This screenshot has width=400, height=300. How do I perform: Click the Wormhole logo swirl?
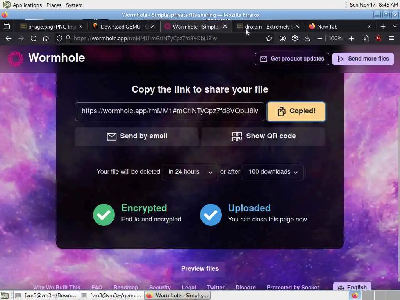click(x=16, y=59)
